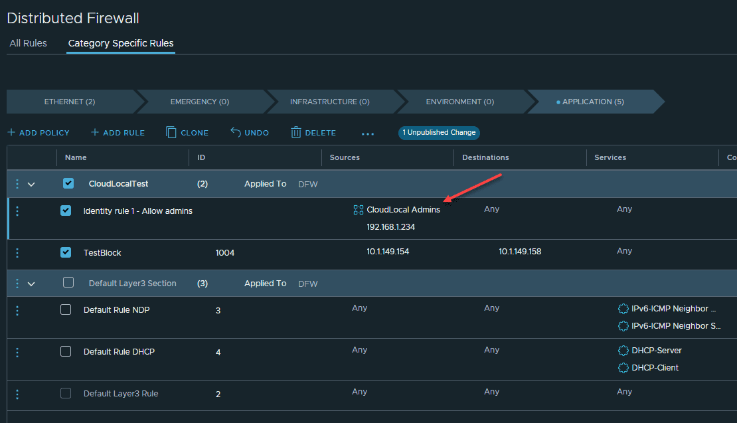Uncheck the CloudLocalTest policy checkbox

(x=68, y=183)
